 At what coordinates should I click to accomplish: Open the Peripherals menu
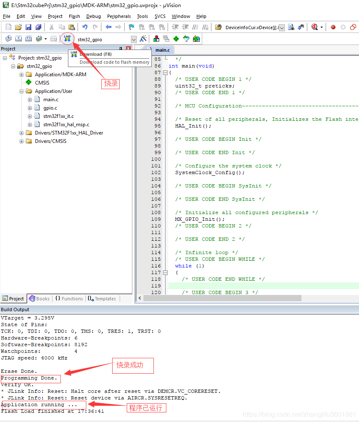pos(119,16)
